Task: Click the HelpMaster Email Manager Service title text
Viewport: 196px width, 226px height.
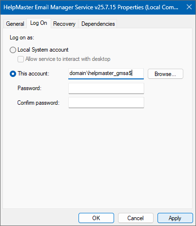Action: point(91,7)
